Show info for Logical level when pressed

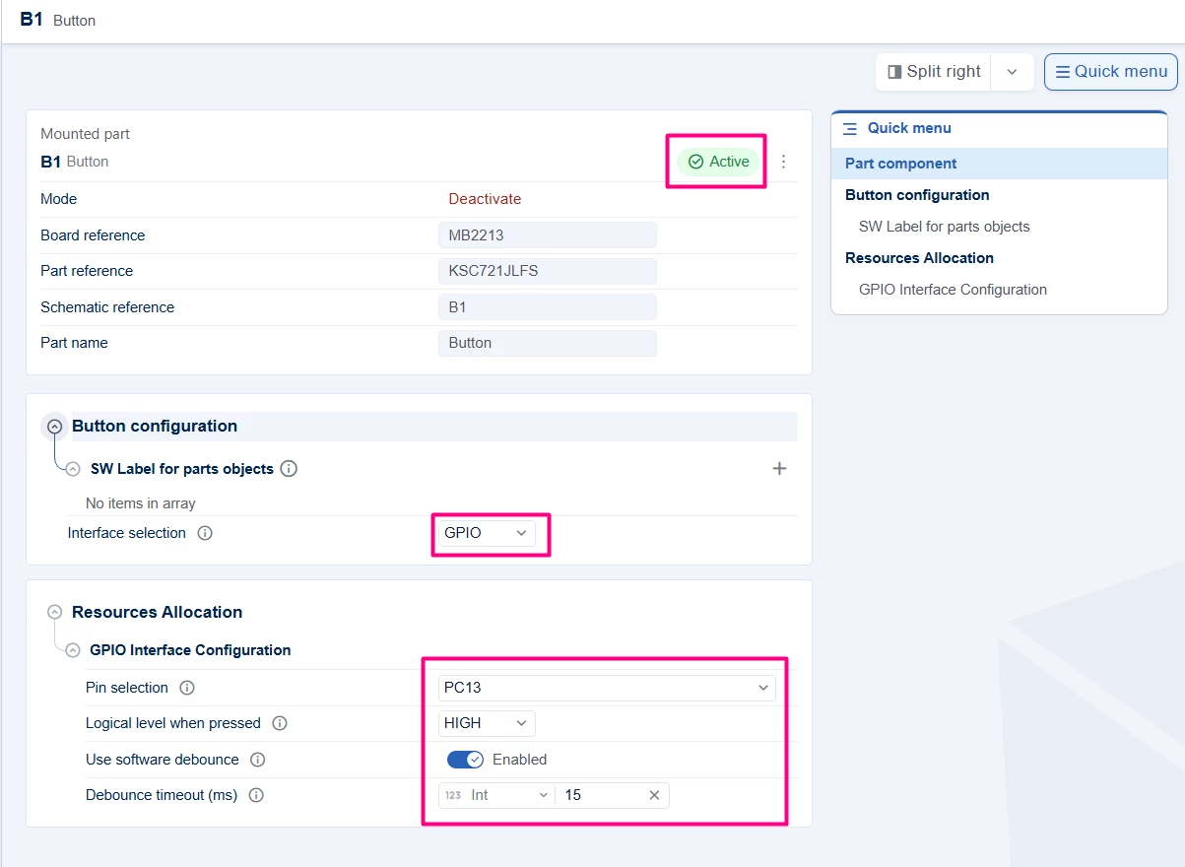pyautogui.click(x=280, y=723)
